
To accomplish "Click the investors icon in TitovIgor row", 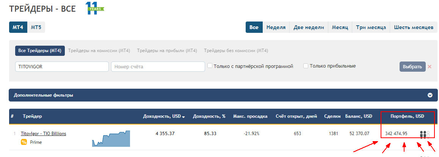I will click(425, 134).
